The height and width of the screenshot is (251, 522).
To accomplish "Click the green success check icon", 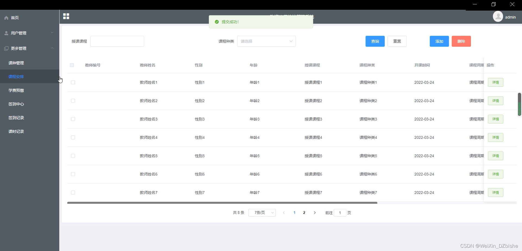I will tap(217, 22).
